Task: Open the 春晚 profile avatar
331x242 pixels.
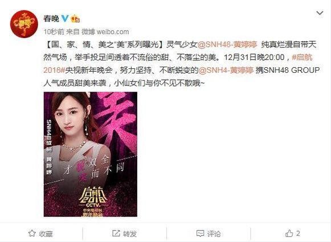Action: [24, 23]
